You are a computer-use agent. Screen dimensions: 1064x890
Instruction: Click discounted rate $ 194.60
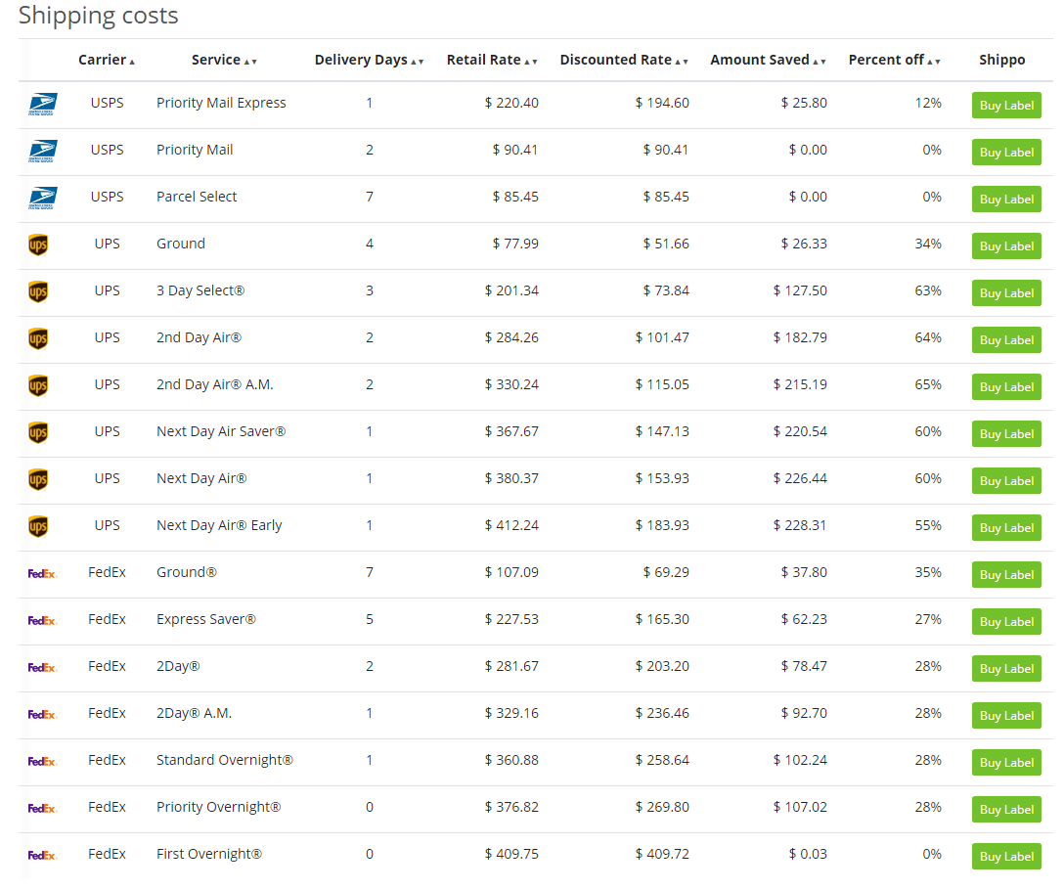pyautogui.click(x=662, y=103)
